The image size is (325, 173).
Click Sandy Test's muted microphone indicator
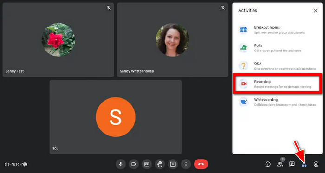[x=109, y=8]
